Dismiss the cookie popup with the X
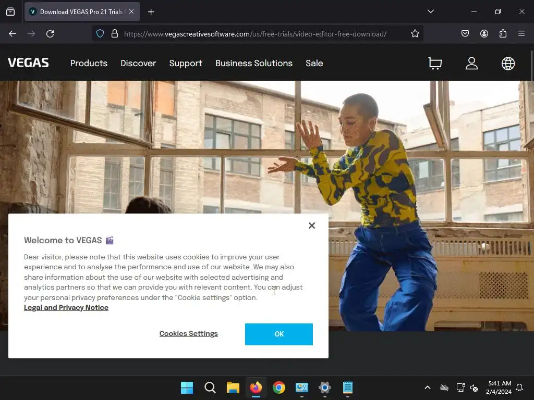Viewport: 534px width, 400px height. coord(312,226)
